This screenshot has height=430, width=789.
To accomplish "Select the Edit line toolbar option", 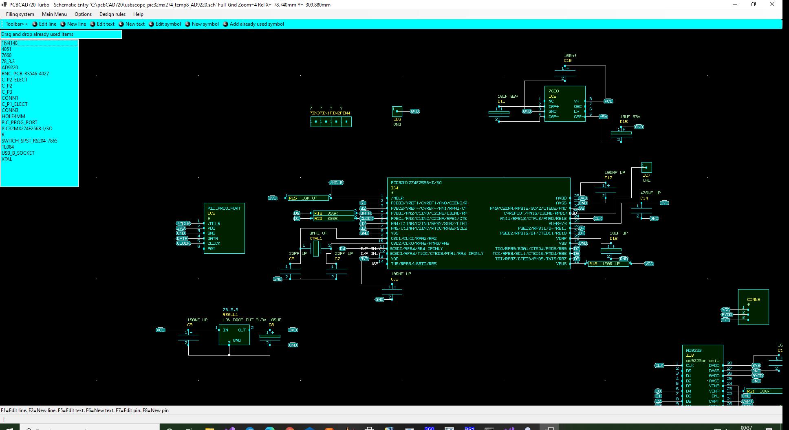I will [x=44, y=24].
